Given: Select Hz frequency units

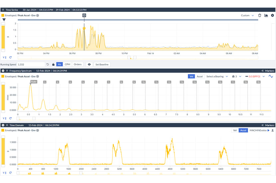Looking at the screenshot, I should click(x=60, y=65).
